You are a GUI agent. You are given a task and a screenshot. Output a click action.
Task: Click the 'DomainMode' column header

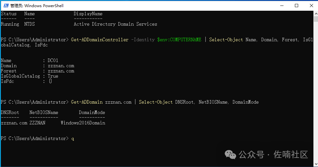click(92, 112)
